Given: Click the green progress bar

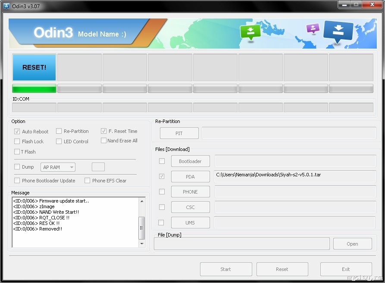Looking at the screenshot, I should (34, 89).
